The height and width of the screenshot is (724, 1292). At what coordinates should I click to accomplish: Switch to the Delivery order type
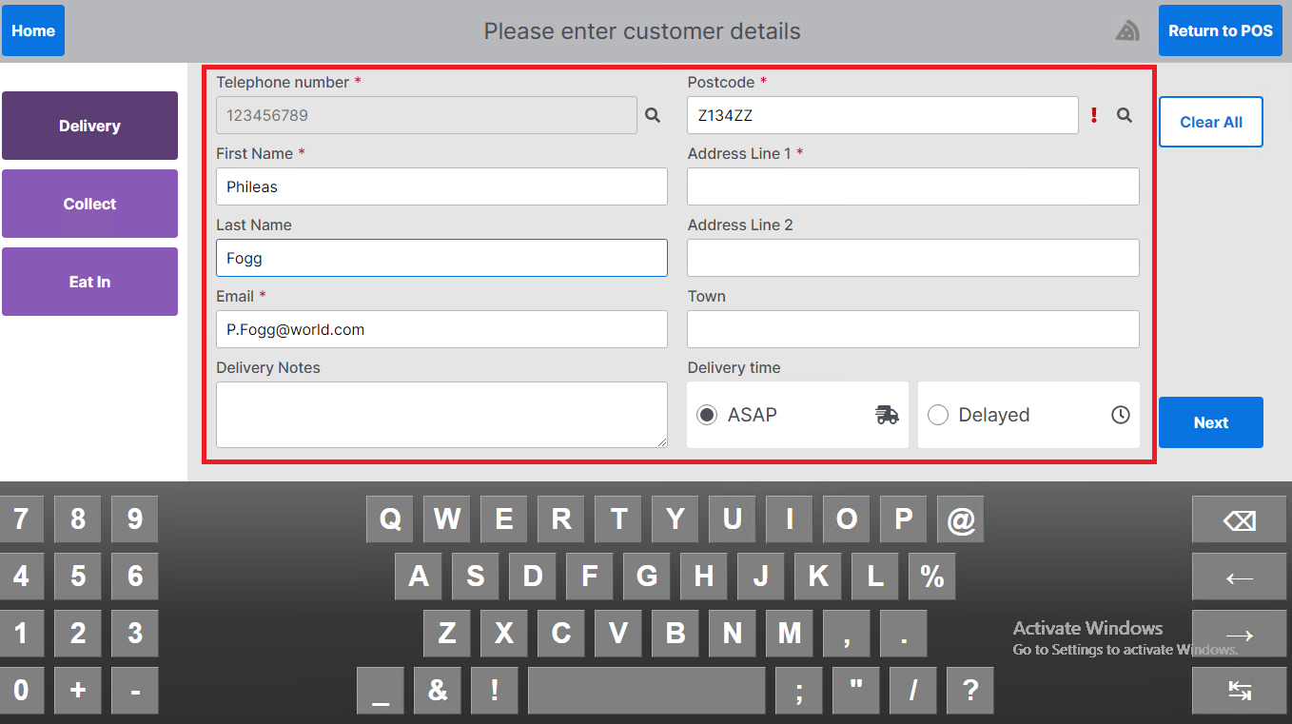89,126
